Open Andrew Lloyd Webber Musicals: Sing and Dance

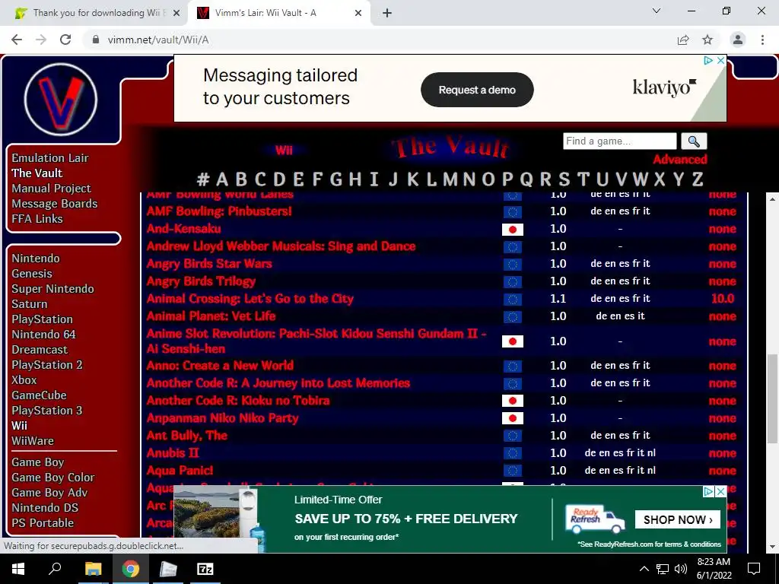point(281,246)
